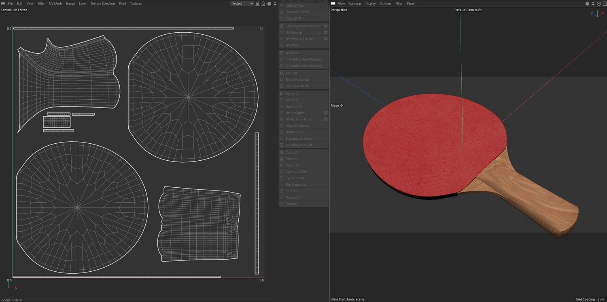Click the Fit UV to Canvas icon

pyautogui.click(x=282, y=80)
